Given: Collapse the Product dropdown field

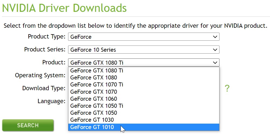Looking at the screenshot, I should pos(144,63).
